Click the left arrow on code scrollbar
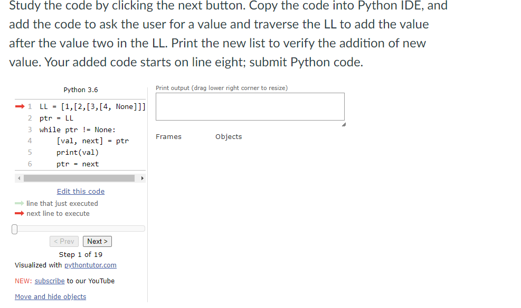This screenshot has width=521, height=308. click(19, 178)
